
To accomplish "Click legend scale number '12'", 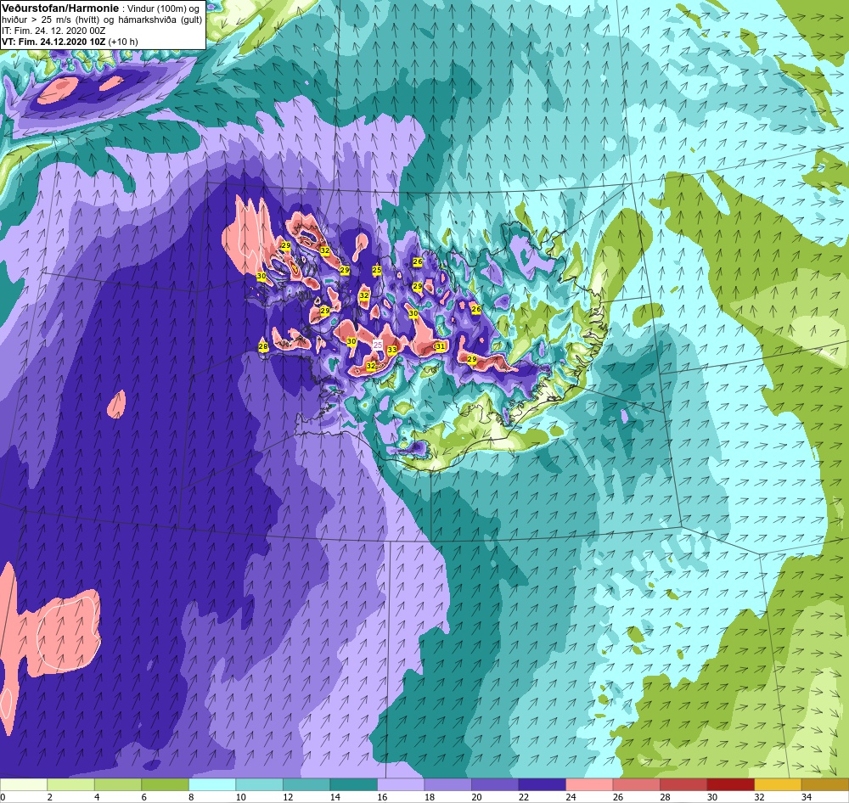I will (x=288, y=797).
